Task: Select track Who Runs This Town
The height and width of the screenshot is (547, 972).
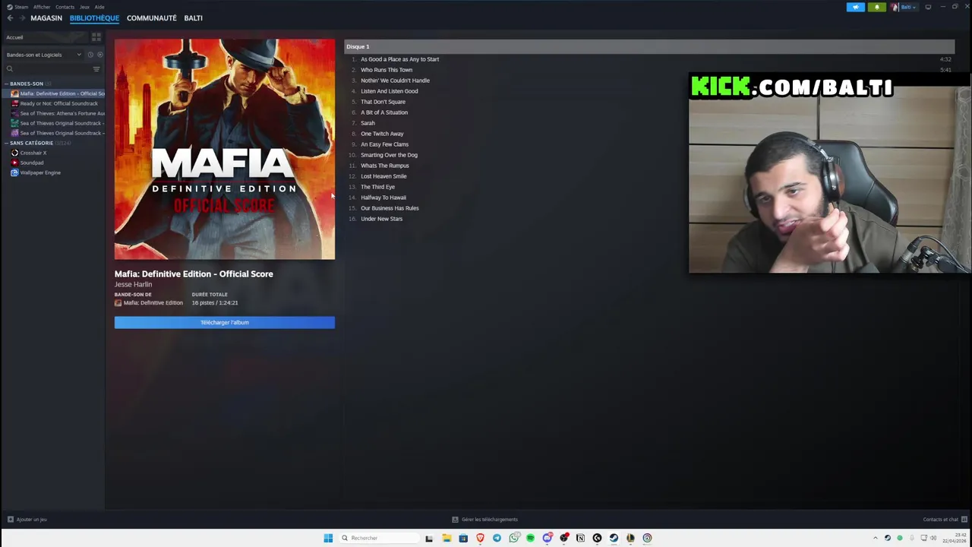Action: [x=387, y=70]
